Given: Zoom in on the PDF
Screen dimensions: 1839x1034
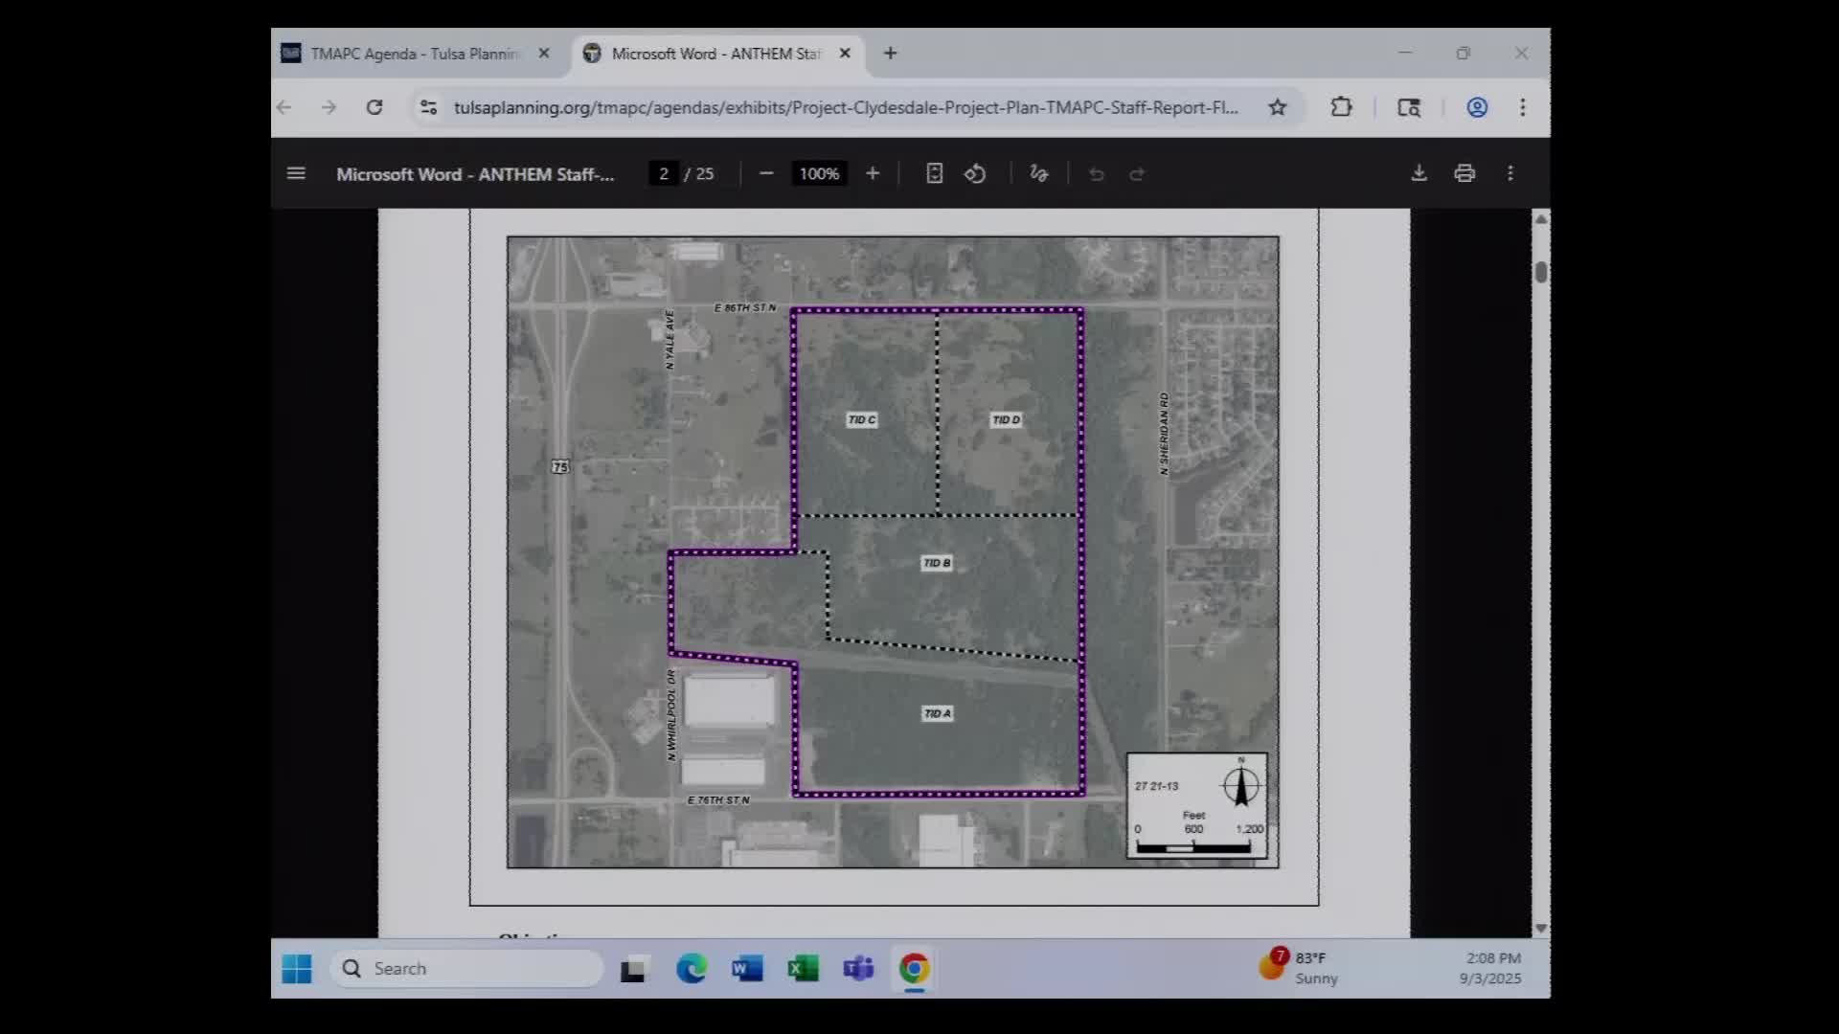Looking at the screenshot, I should tap(873, 173).
